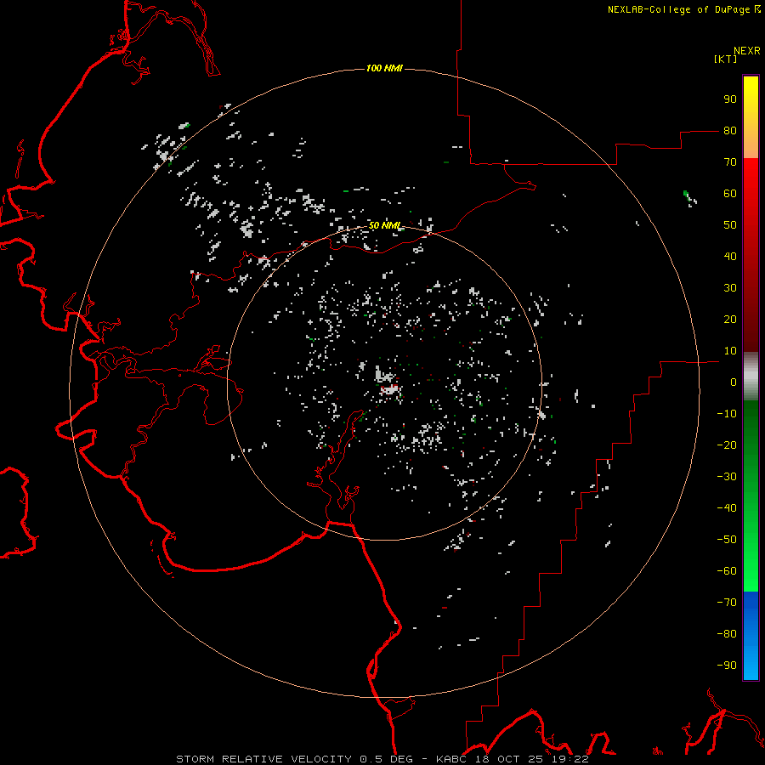Screen dimensions: 765x765
Task: Click the KABC station ID in the caption
Action: [x=451, y=759]
